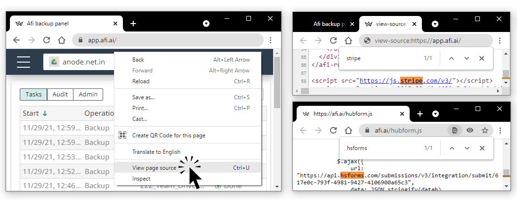This screenshot has width=517, height=206.
Task: Close the view-source tab
Action: coord(414,24)
